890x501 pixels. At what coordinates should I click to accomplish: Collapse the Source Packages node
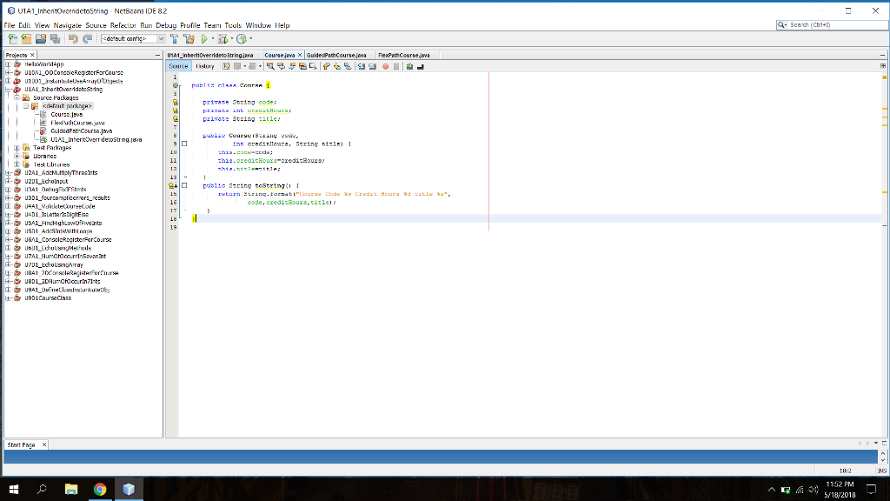tap(17, 98)
